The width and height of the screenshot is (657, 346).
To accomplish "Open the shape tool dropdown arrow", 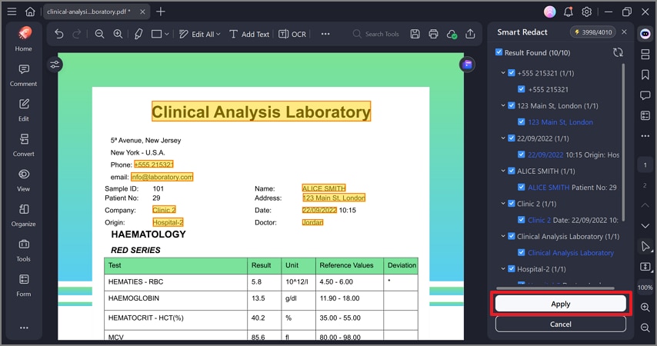I will [166, 34].
